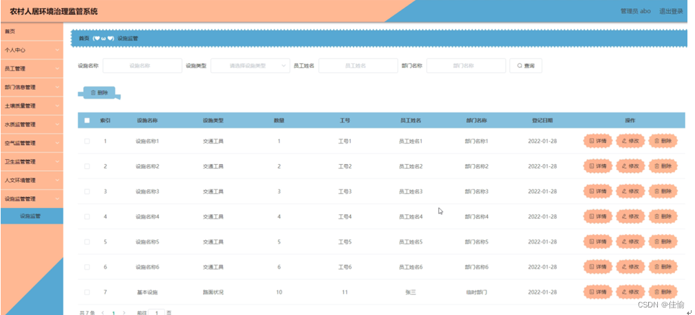Open 详情 icon for row 设施名称6
Image resolution: width=695 pixels, height=315 pixels.
pyautogui.click(x=591, y=267)
